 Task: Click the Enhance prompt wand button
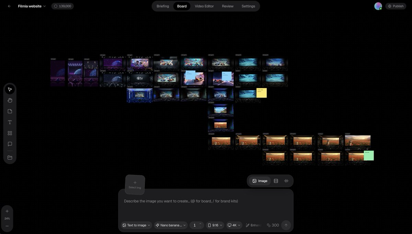coord(253,225)
